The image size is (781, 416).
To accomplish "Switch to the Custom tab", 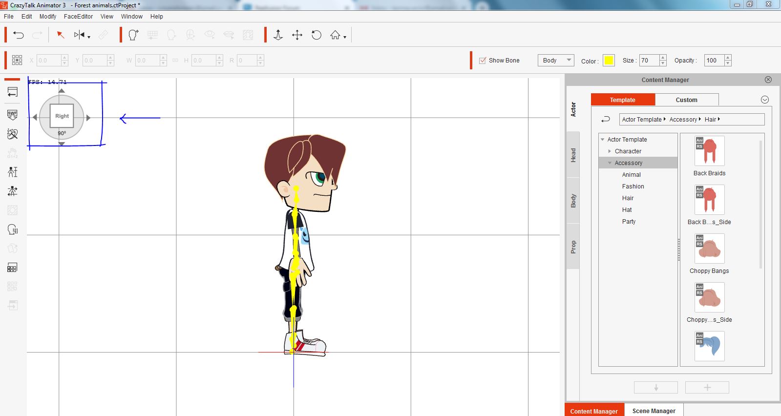I will pos(686,100).
